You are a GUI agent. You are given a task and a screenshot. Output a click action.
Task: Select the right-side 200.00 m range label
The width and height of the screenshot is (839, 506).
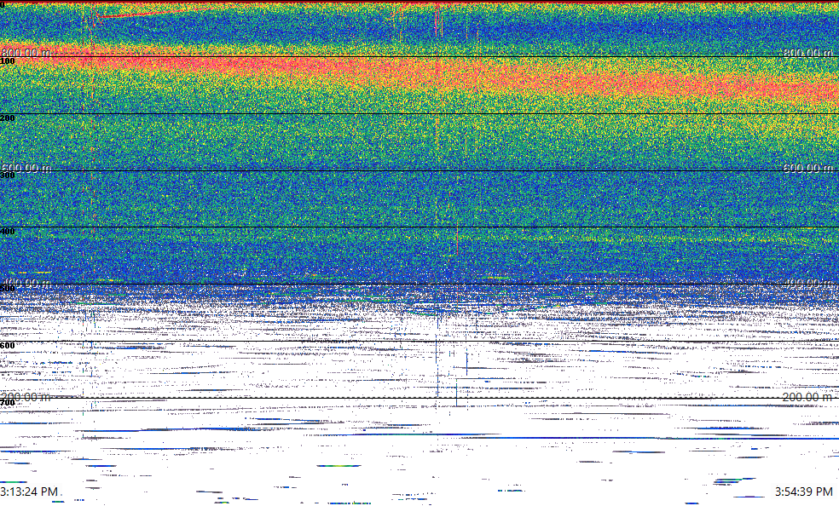tap(808, 397)
